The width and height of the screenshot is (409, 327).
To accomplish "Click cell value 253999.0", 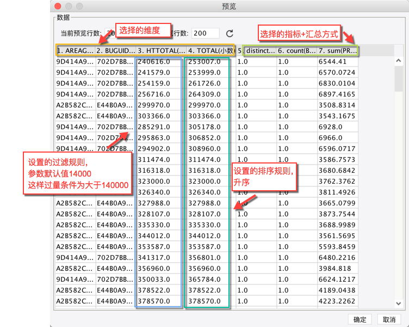I will 205,72.
